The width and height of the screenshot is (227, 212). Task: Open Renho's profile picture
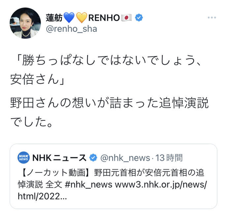pyautogui.click(x=25, y=23)
